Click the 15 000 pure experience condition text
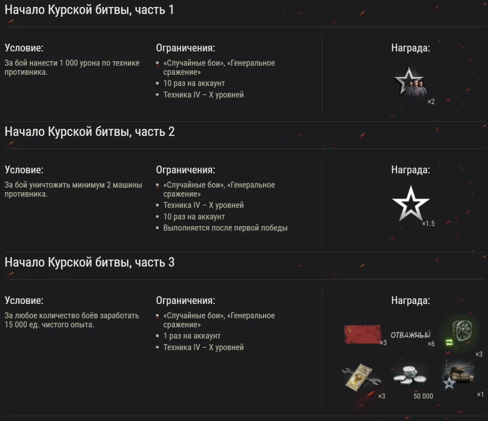 point(72,320)
